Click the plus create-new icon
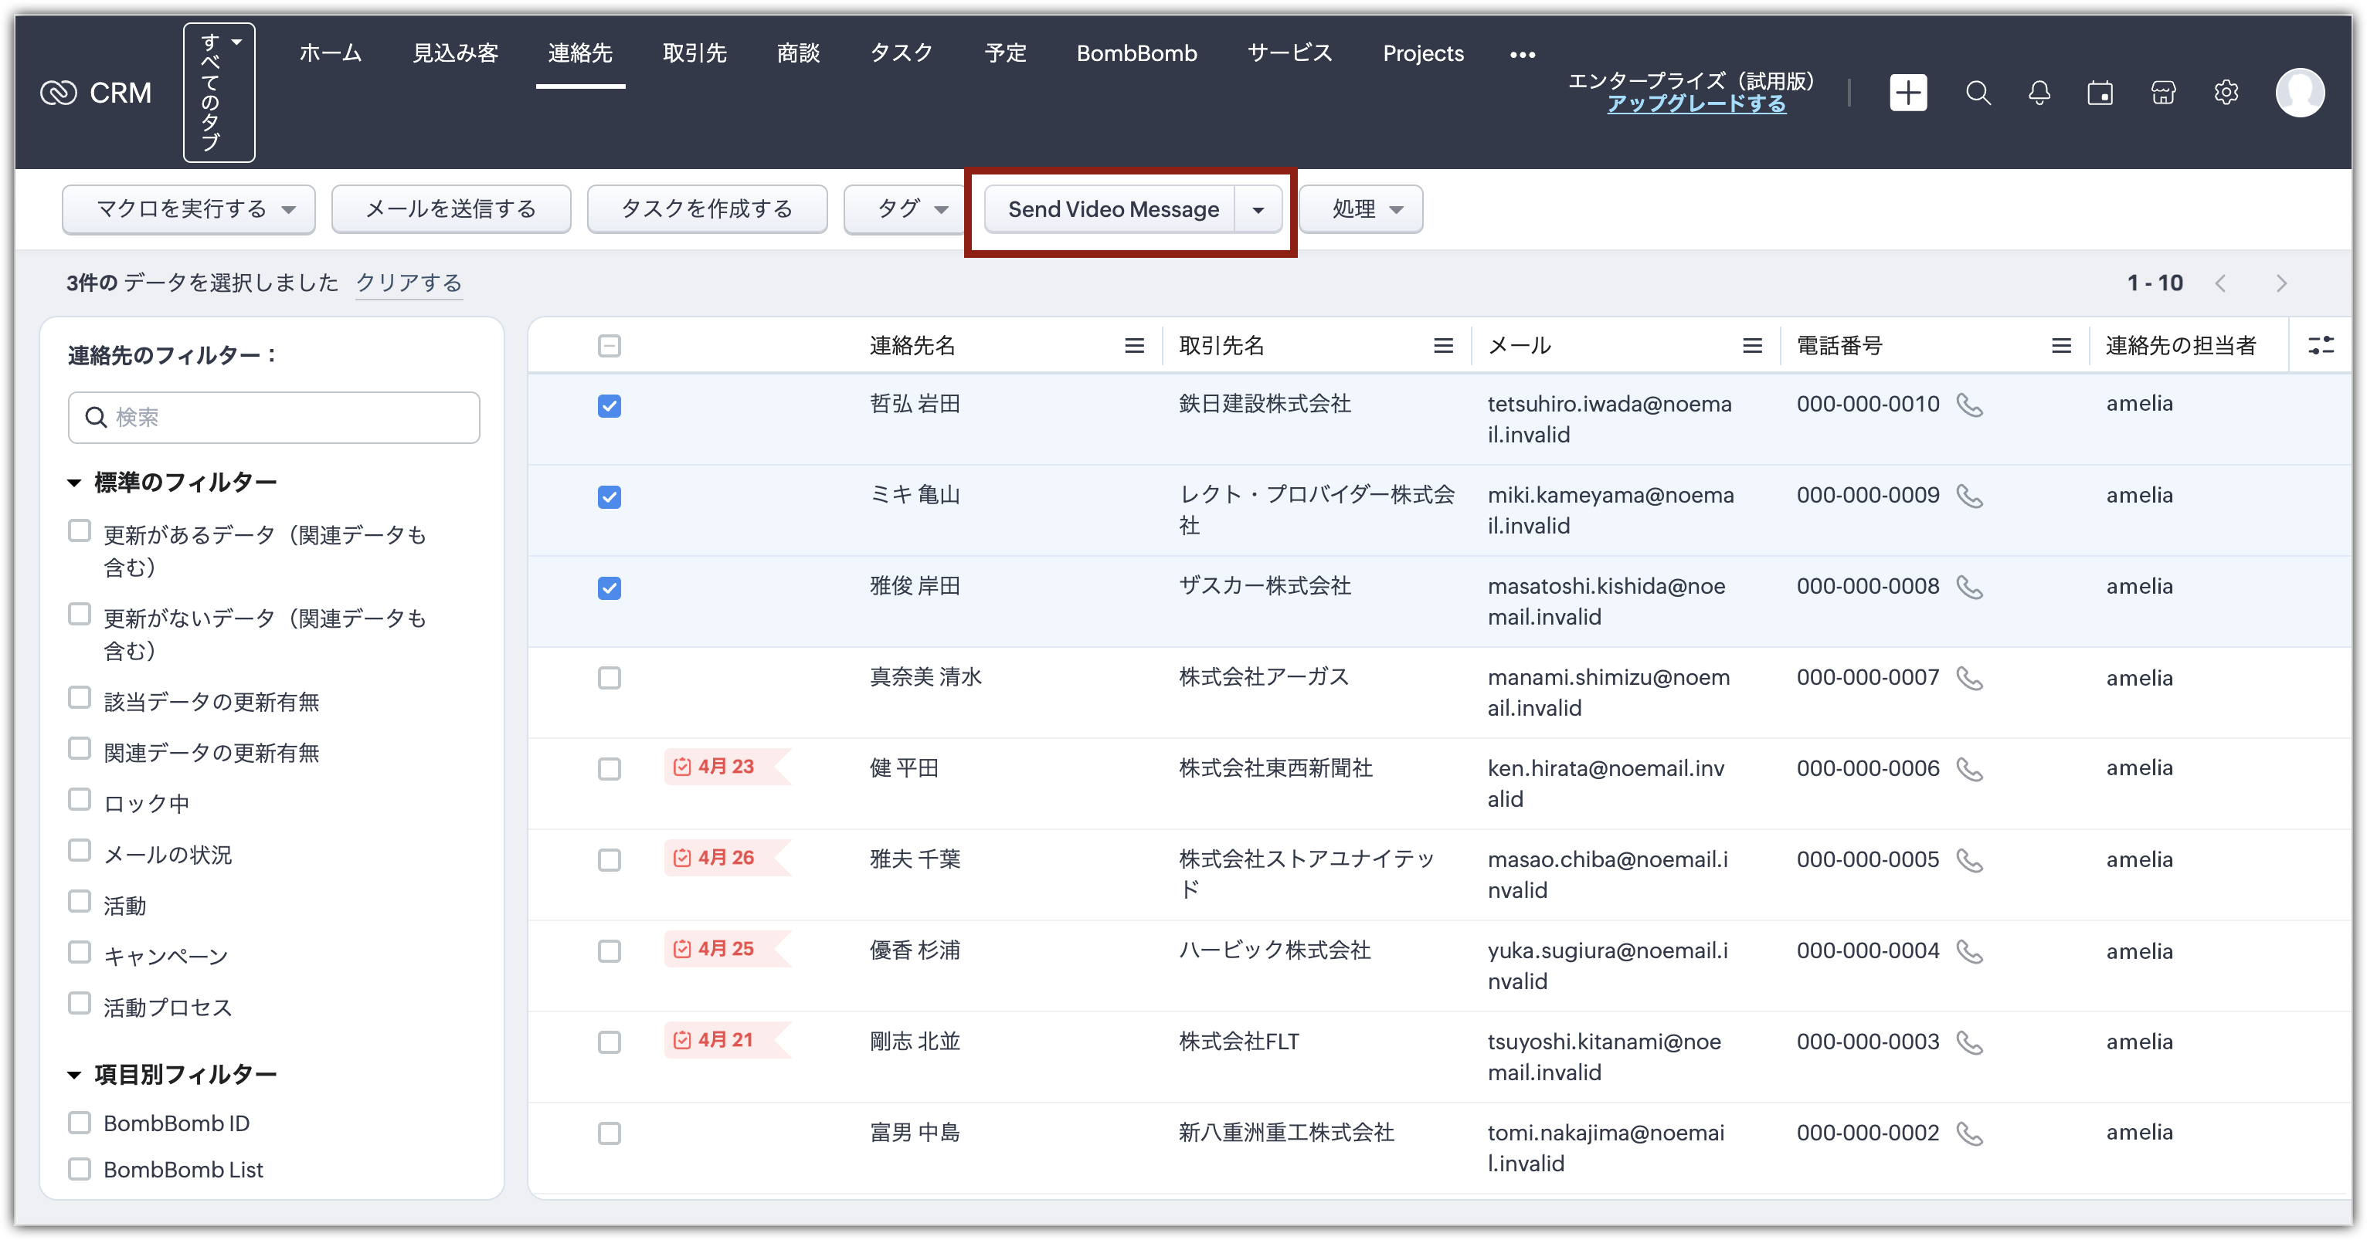Screen dimensions: 2367x1240 [x=1907, y=93]
